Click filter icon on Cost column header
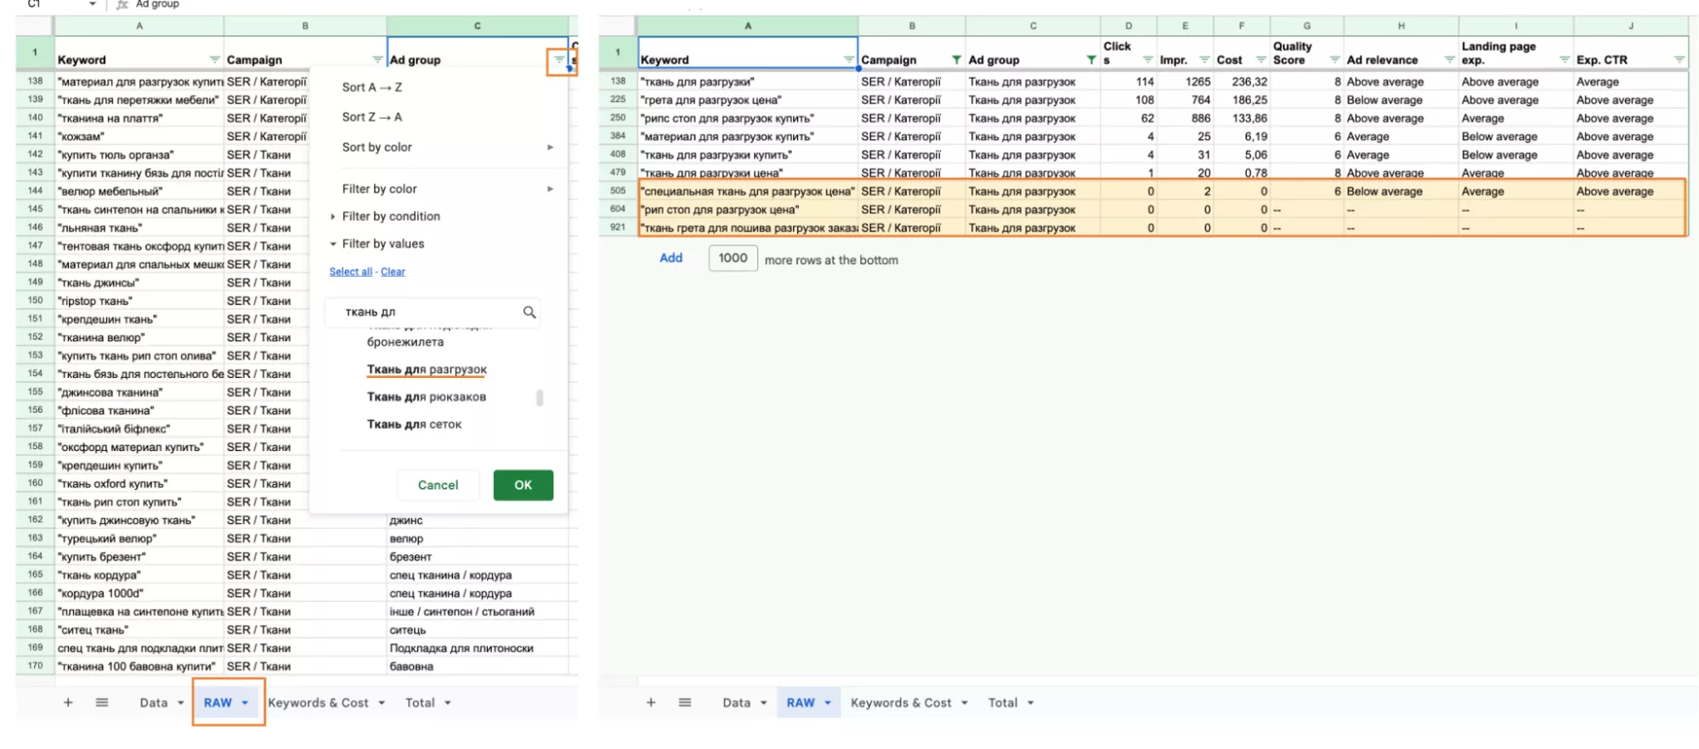This screenshot has height=749, width=1699. point(1261,59)
